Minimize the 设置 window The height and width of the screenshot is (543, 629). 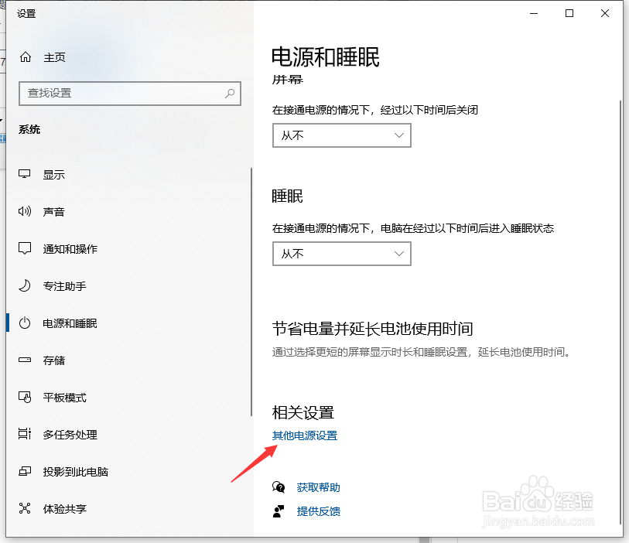point(534,13)
